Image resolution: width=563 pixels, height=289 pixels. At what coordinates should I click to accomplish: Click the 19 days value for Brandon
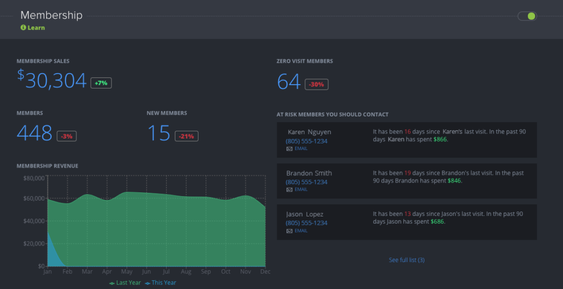(x=407, y=173)
